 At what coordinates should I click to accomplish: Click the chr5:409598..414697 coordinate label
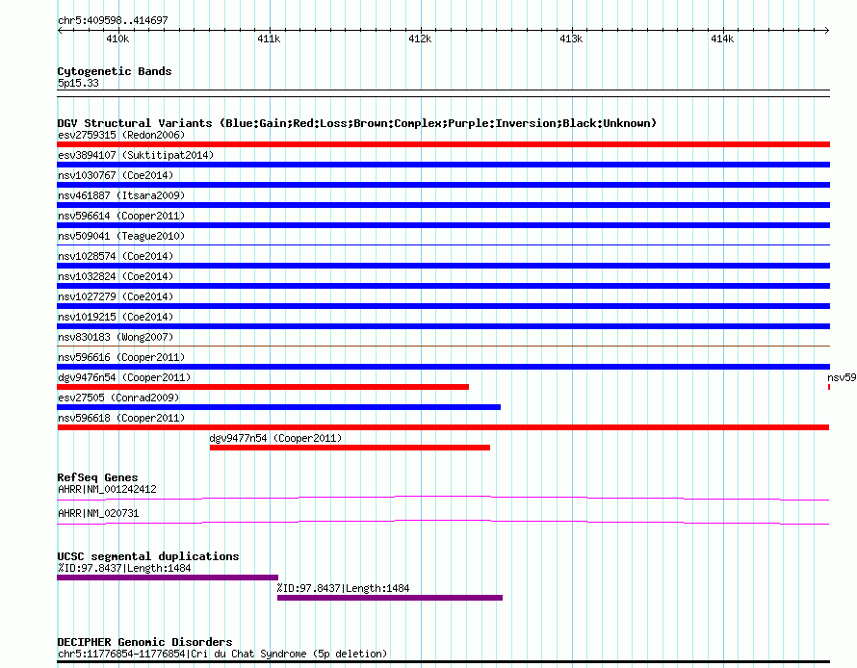click(x=113, y=20)
